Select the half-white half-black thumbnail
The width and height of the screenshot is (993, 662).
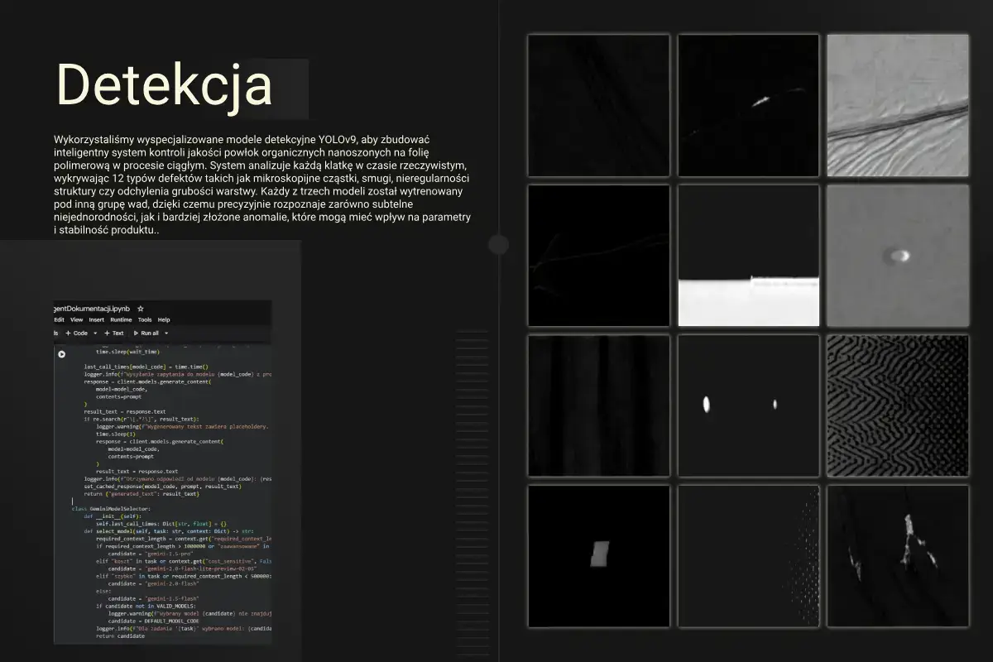click(748, 255)
